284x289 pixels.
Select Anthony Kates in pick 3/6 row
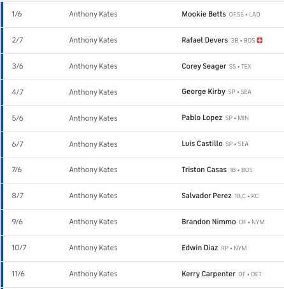click(x=94, y=66)
